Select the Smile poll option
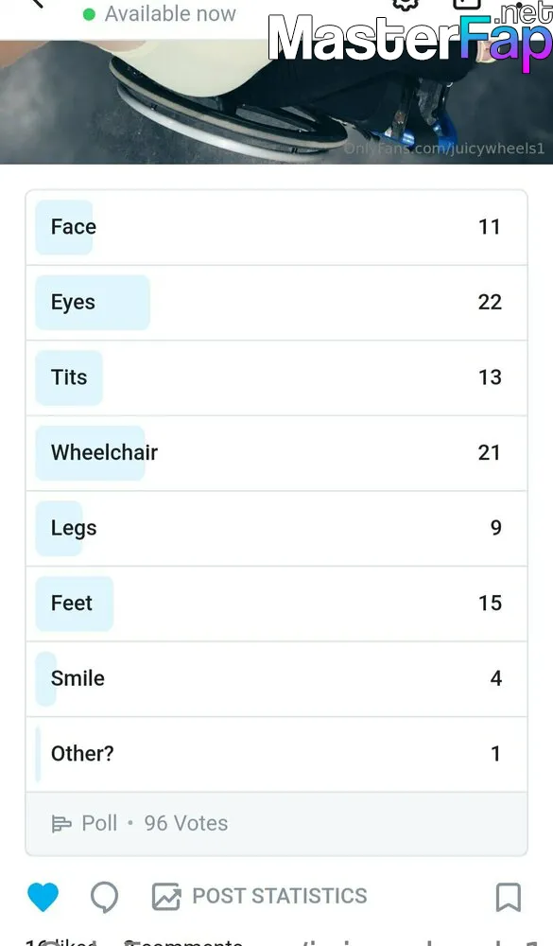This screenshot has height=946, width=553. click(x=276, y=679)
